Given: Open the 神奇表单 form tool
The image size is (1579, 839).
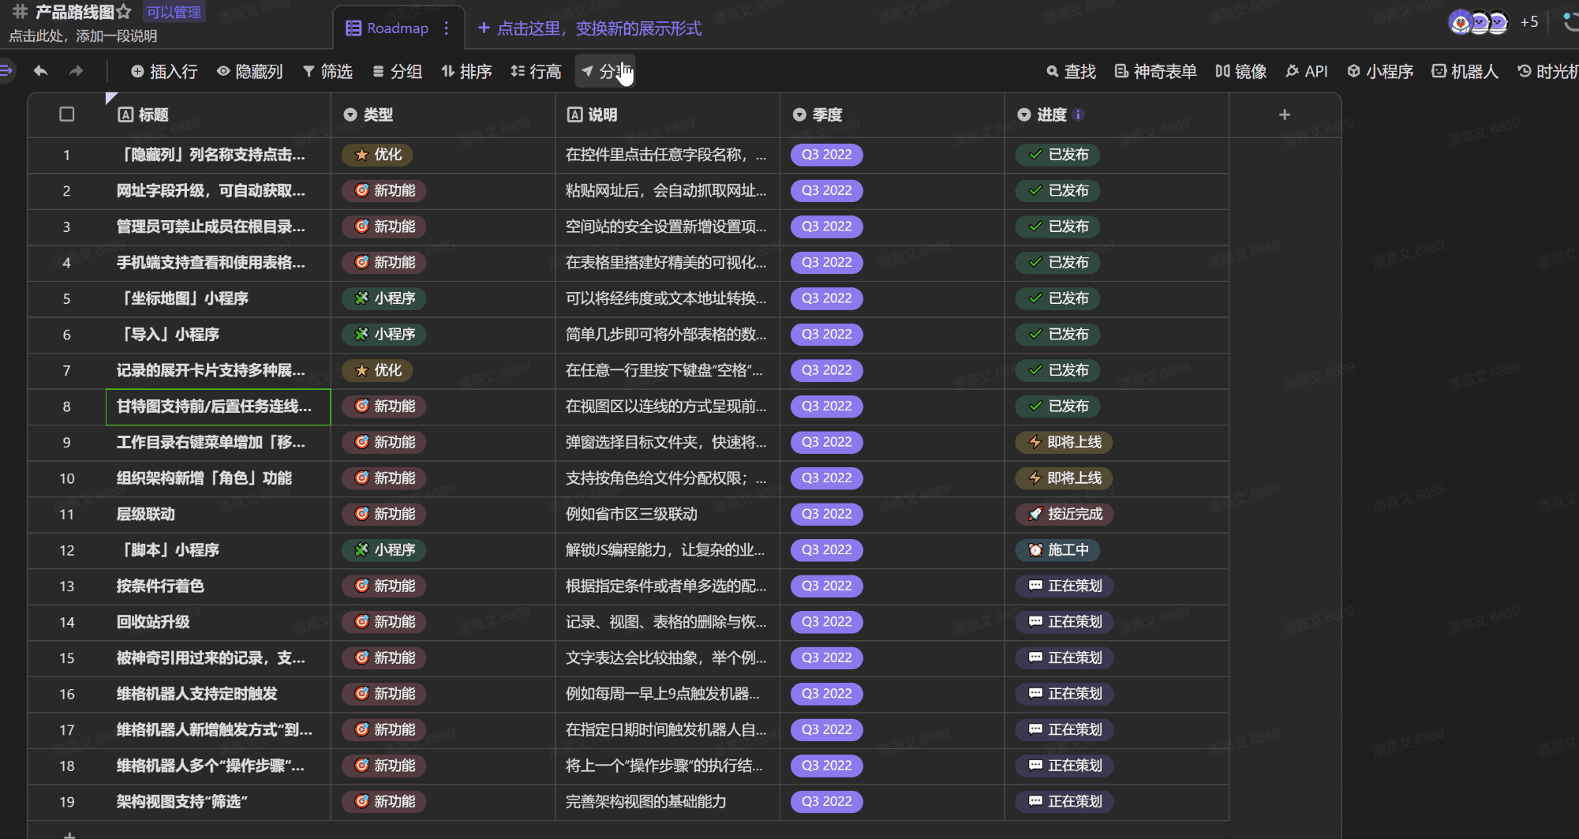Looking at the screenshot, I should pos(1155,72).
